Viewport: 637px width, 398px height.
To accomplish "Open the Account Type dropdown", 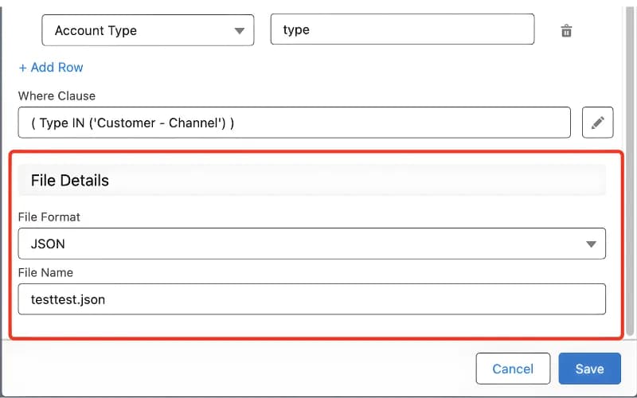I will (x=148, y=30).
